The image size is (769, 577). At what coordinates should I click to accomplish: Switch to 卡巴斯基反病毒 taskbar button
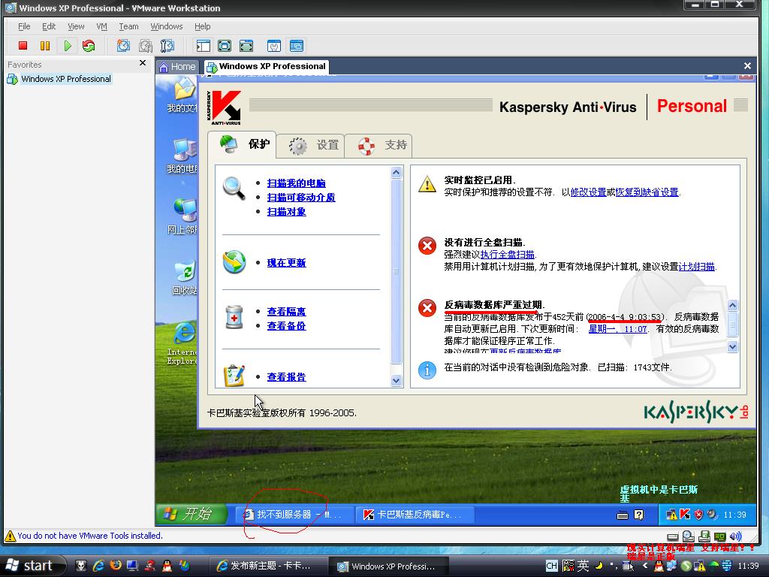tap(415, 514)
